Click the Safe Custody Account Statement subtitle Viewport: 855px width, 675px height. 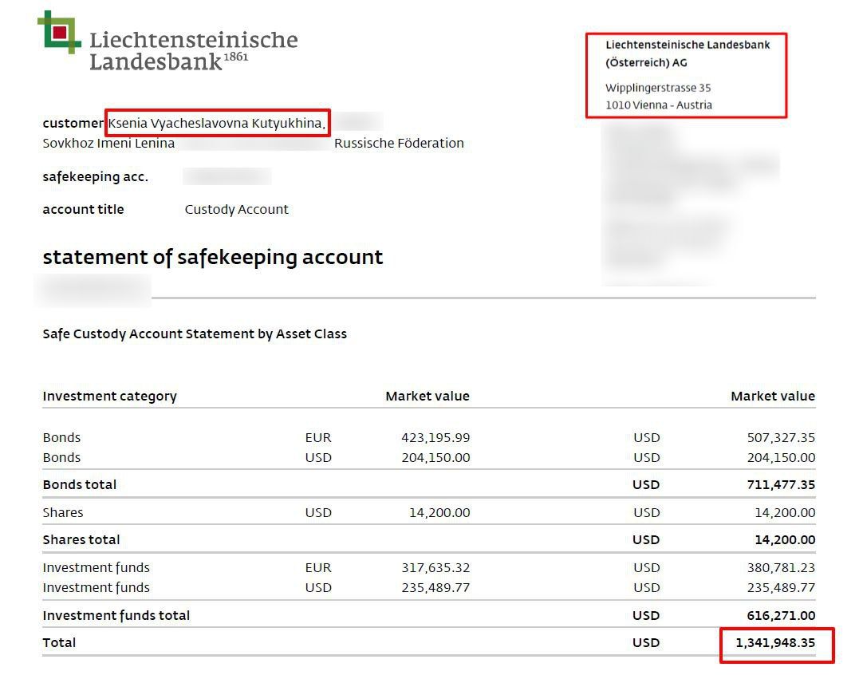pyautogui.click(x=195, y=334)
